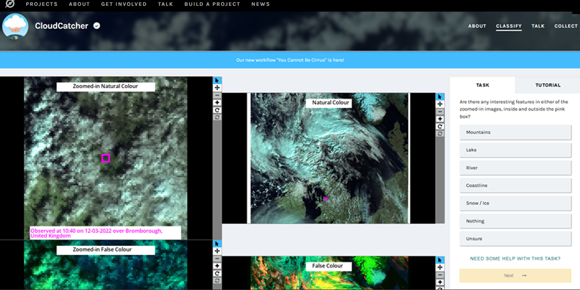The image size is (580, 290).
Task: Choose the River answer
Action: tap(515, 168)
